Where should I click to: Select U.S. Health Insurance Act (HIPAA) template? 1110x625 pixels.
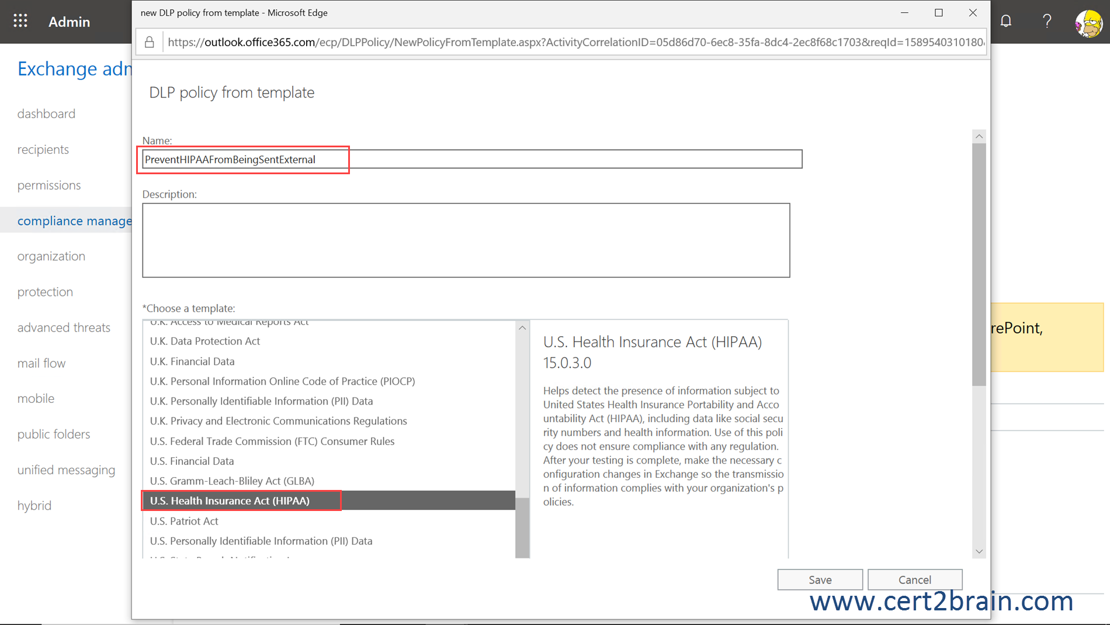point(329,500)
